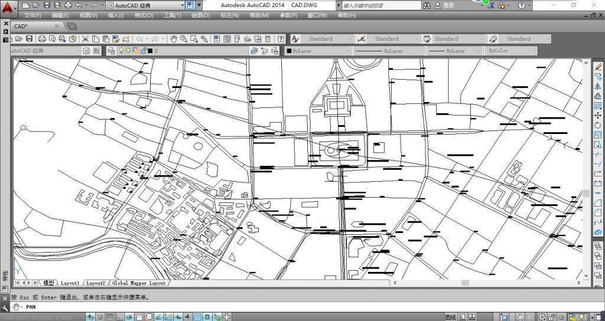Click the search binoculars icon
The image size is (605, 321).
click(x=427, y=5)
